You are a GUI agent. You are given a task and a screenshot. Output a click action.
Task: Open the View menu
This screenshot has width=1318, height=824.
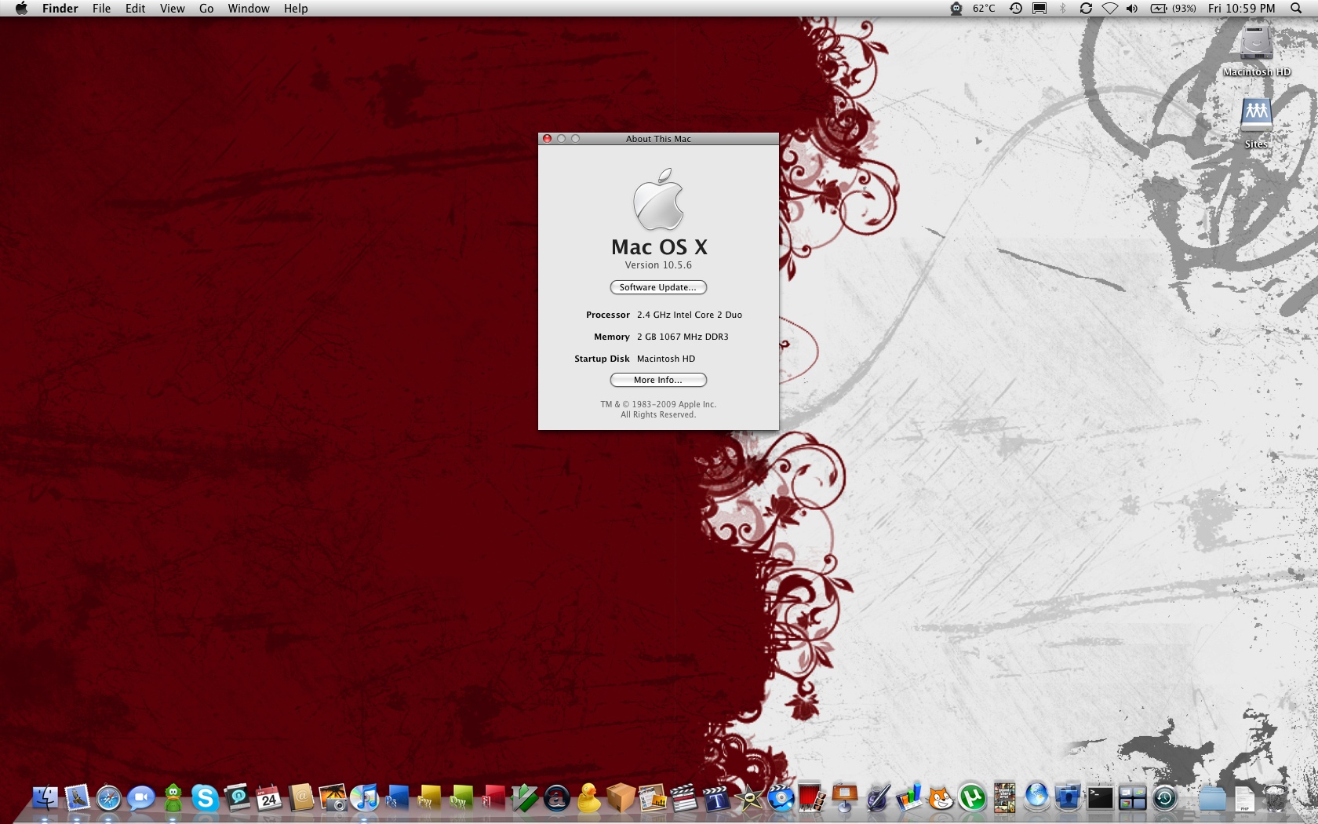pos(173,8)
